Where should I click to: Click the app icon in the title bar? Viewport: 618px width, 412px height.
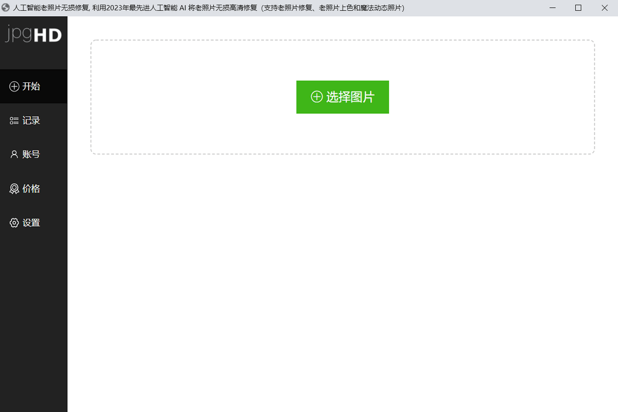[x=6, y=8]
